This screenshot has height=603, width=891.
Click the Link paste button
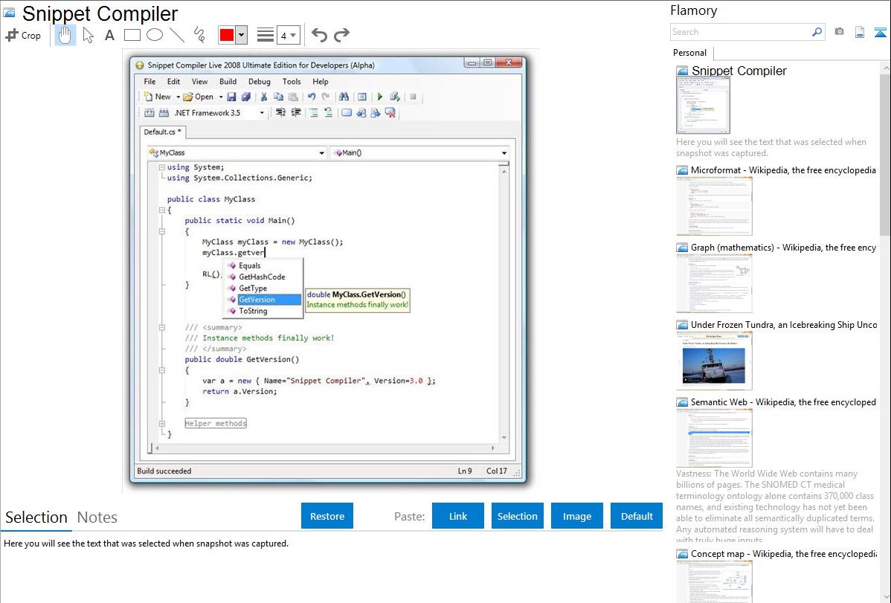coord(458,516)
